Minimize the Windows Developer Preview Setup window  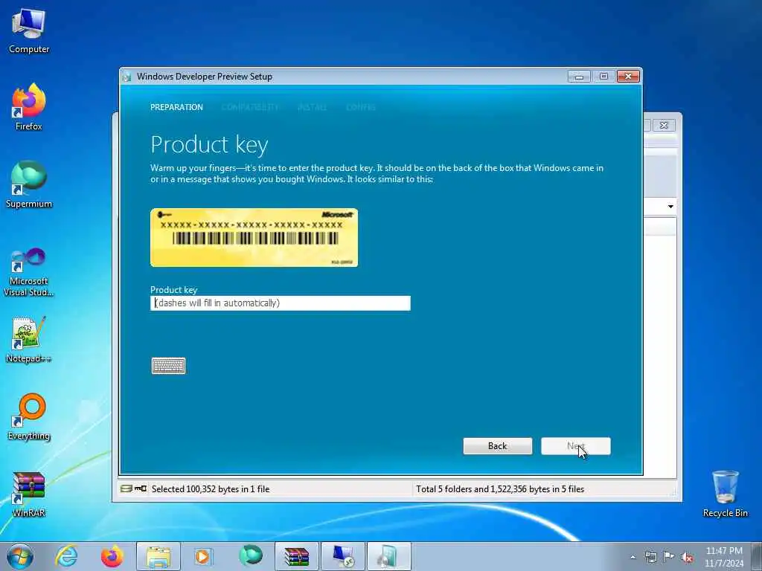(579, 77)
